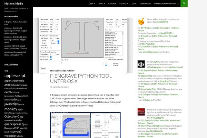Open post Arduino: HEX flash upload
This screenshot has height=138, width=207.
click(16, 47)
